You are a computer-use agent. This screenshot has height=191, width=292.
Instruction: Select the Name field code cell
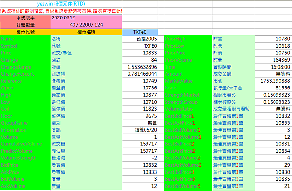(25, 39)
